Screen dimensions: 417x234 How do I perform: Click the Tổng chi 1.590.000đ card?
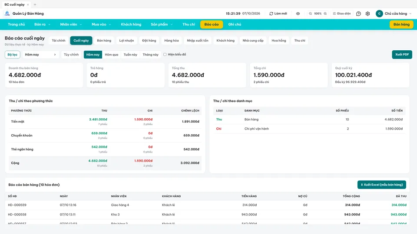pyautogui.click(x=288, y=75)
